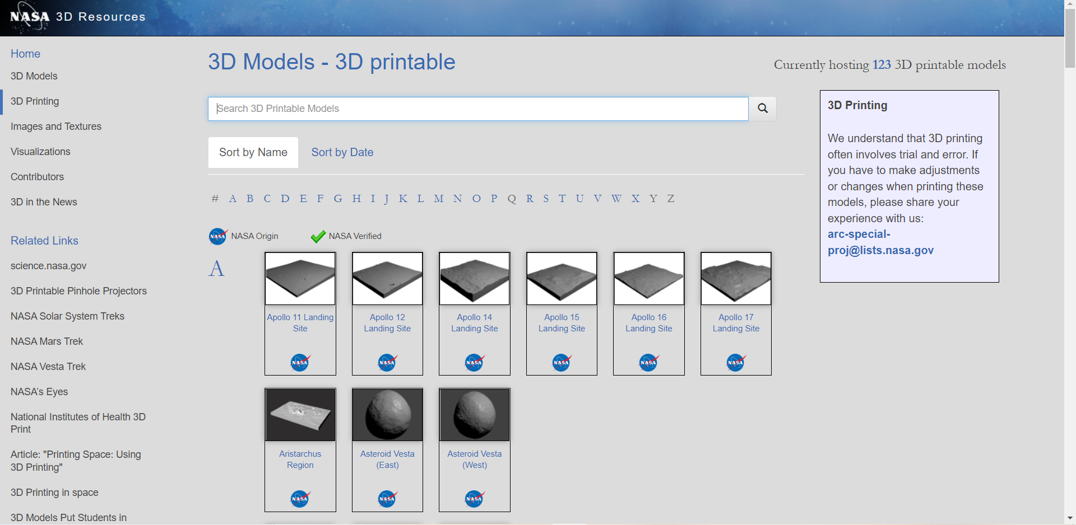Screen dimensions: 1076x525
Task: Click the NASA Verified green checkmark icon
Action: pyautogui.click(x=318, y=237)
